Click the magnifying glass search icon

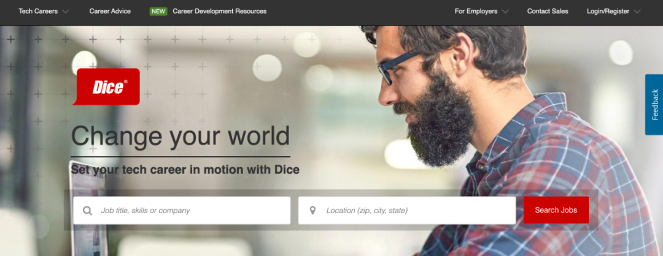(x=88, y=211)
